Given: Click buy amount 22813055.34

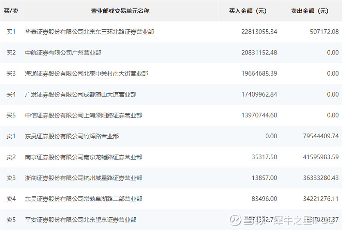Looking at the screenshot, I should pos(259,32).
